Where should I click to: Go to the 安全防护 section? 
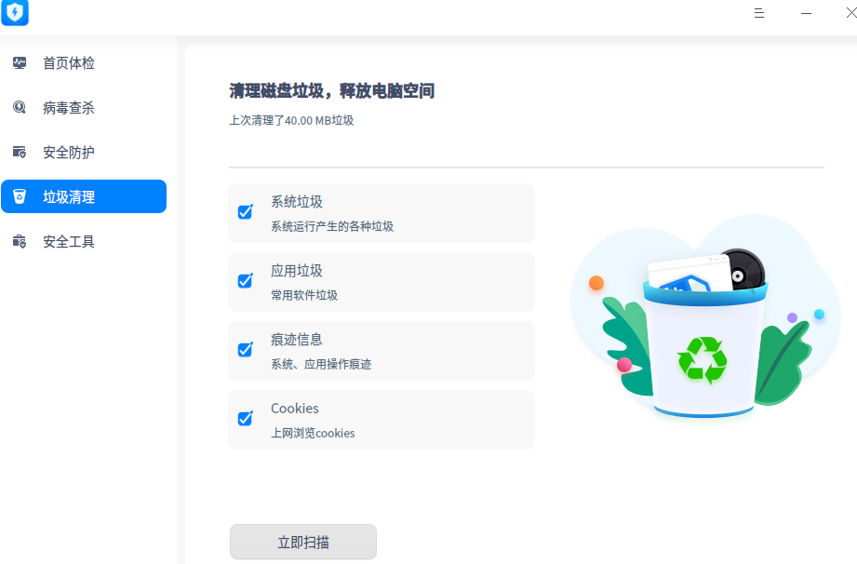[69, 153]
